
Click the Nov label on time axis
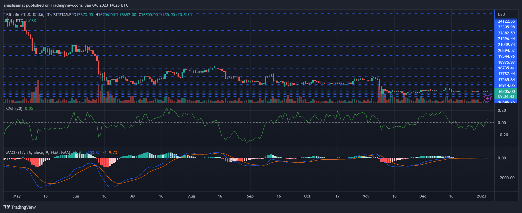pyautogui.click(x=366, y=196)
